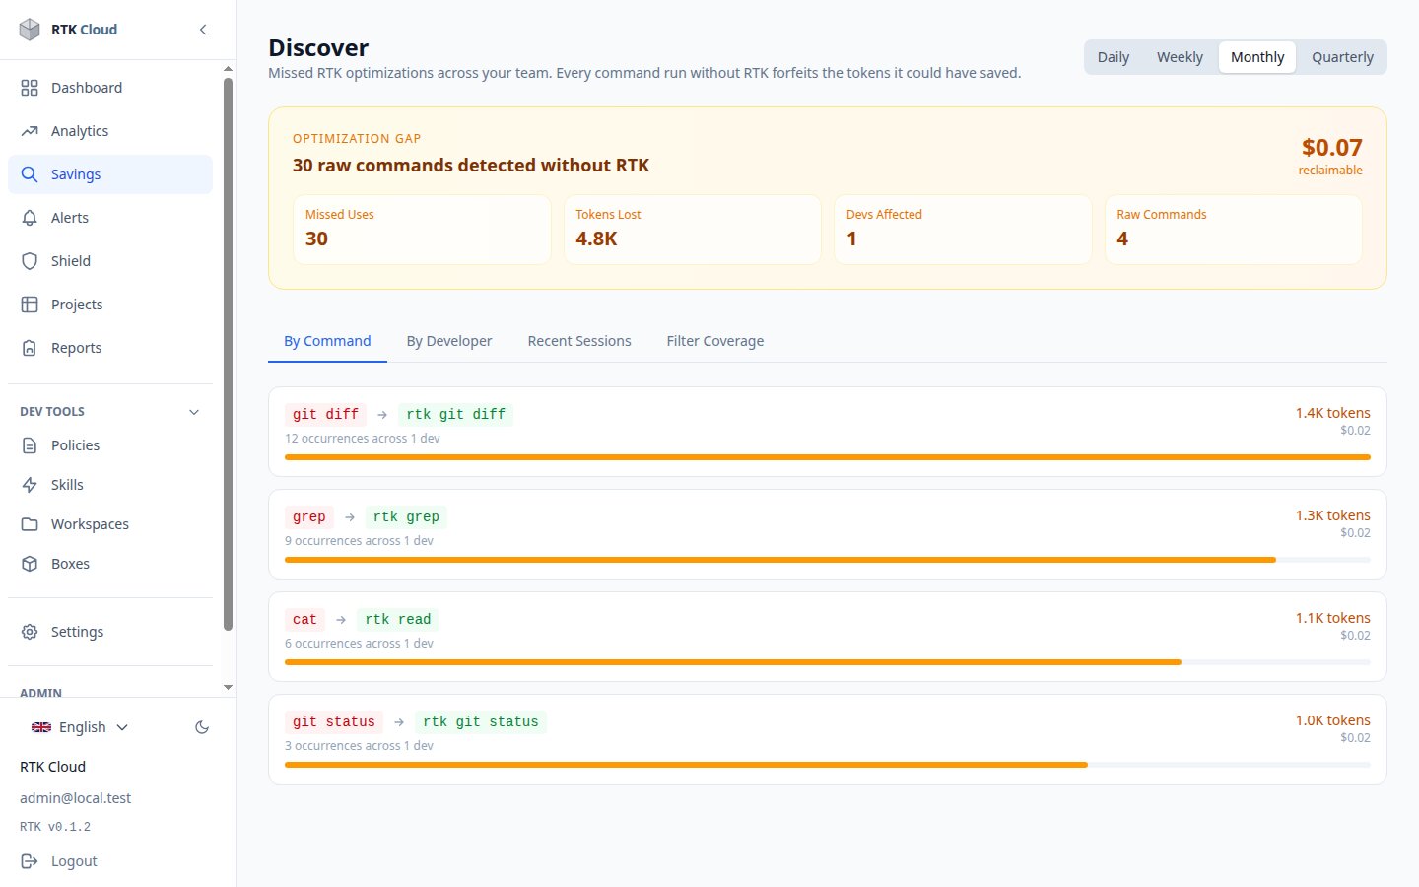The height and width of the screenshot is (887, 1419).
Task: Click the Skills lightning bolt icon
Action: pyautogui.click(x=30, y=485)
